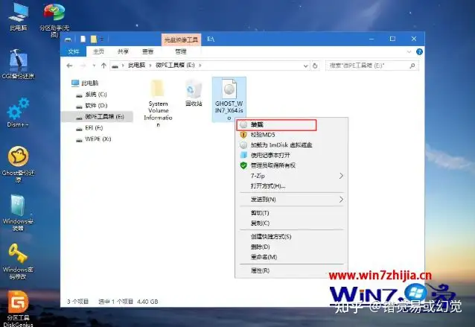Refresh the current folder view
This screenshot has width=475, height=327.
pos(315,66)
